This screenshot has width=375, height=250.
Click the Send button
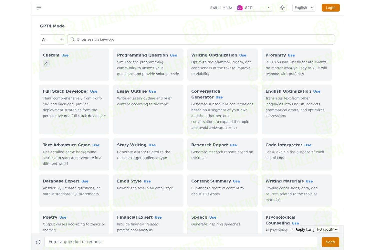pos(330,242)
